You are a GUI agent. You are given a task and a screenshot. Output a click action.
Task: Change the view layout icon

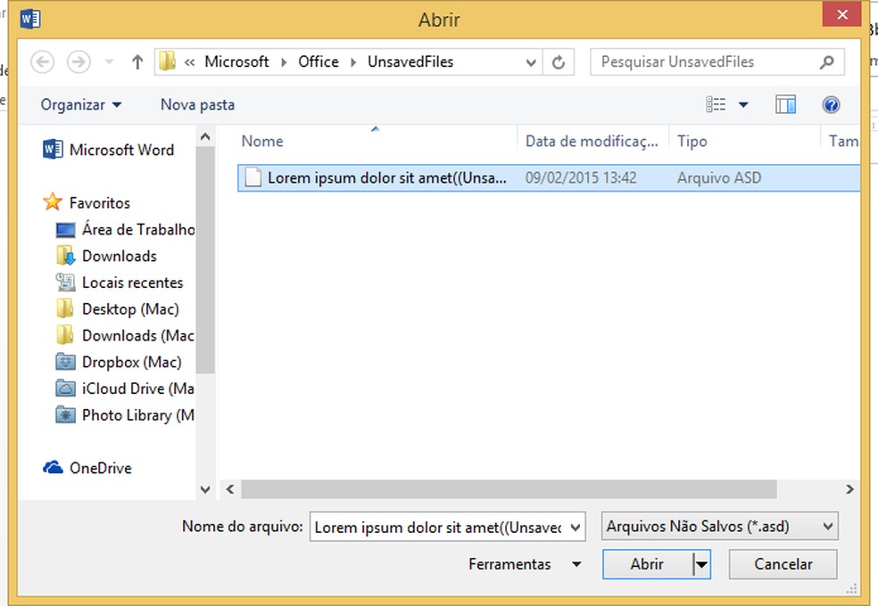[x=716, y=104]
